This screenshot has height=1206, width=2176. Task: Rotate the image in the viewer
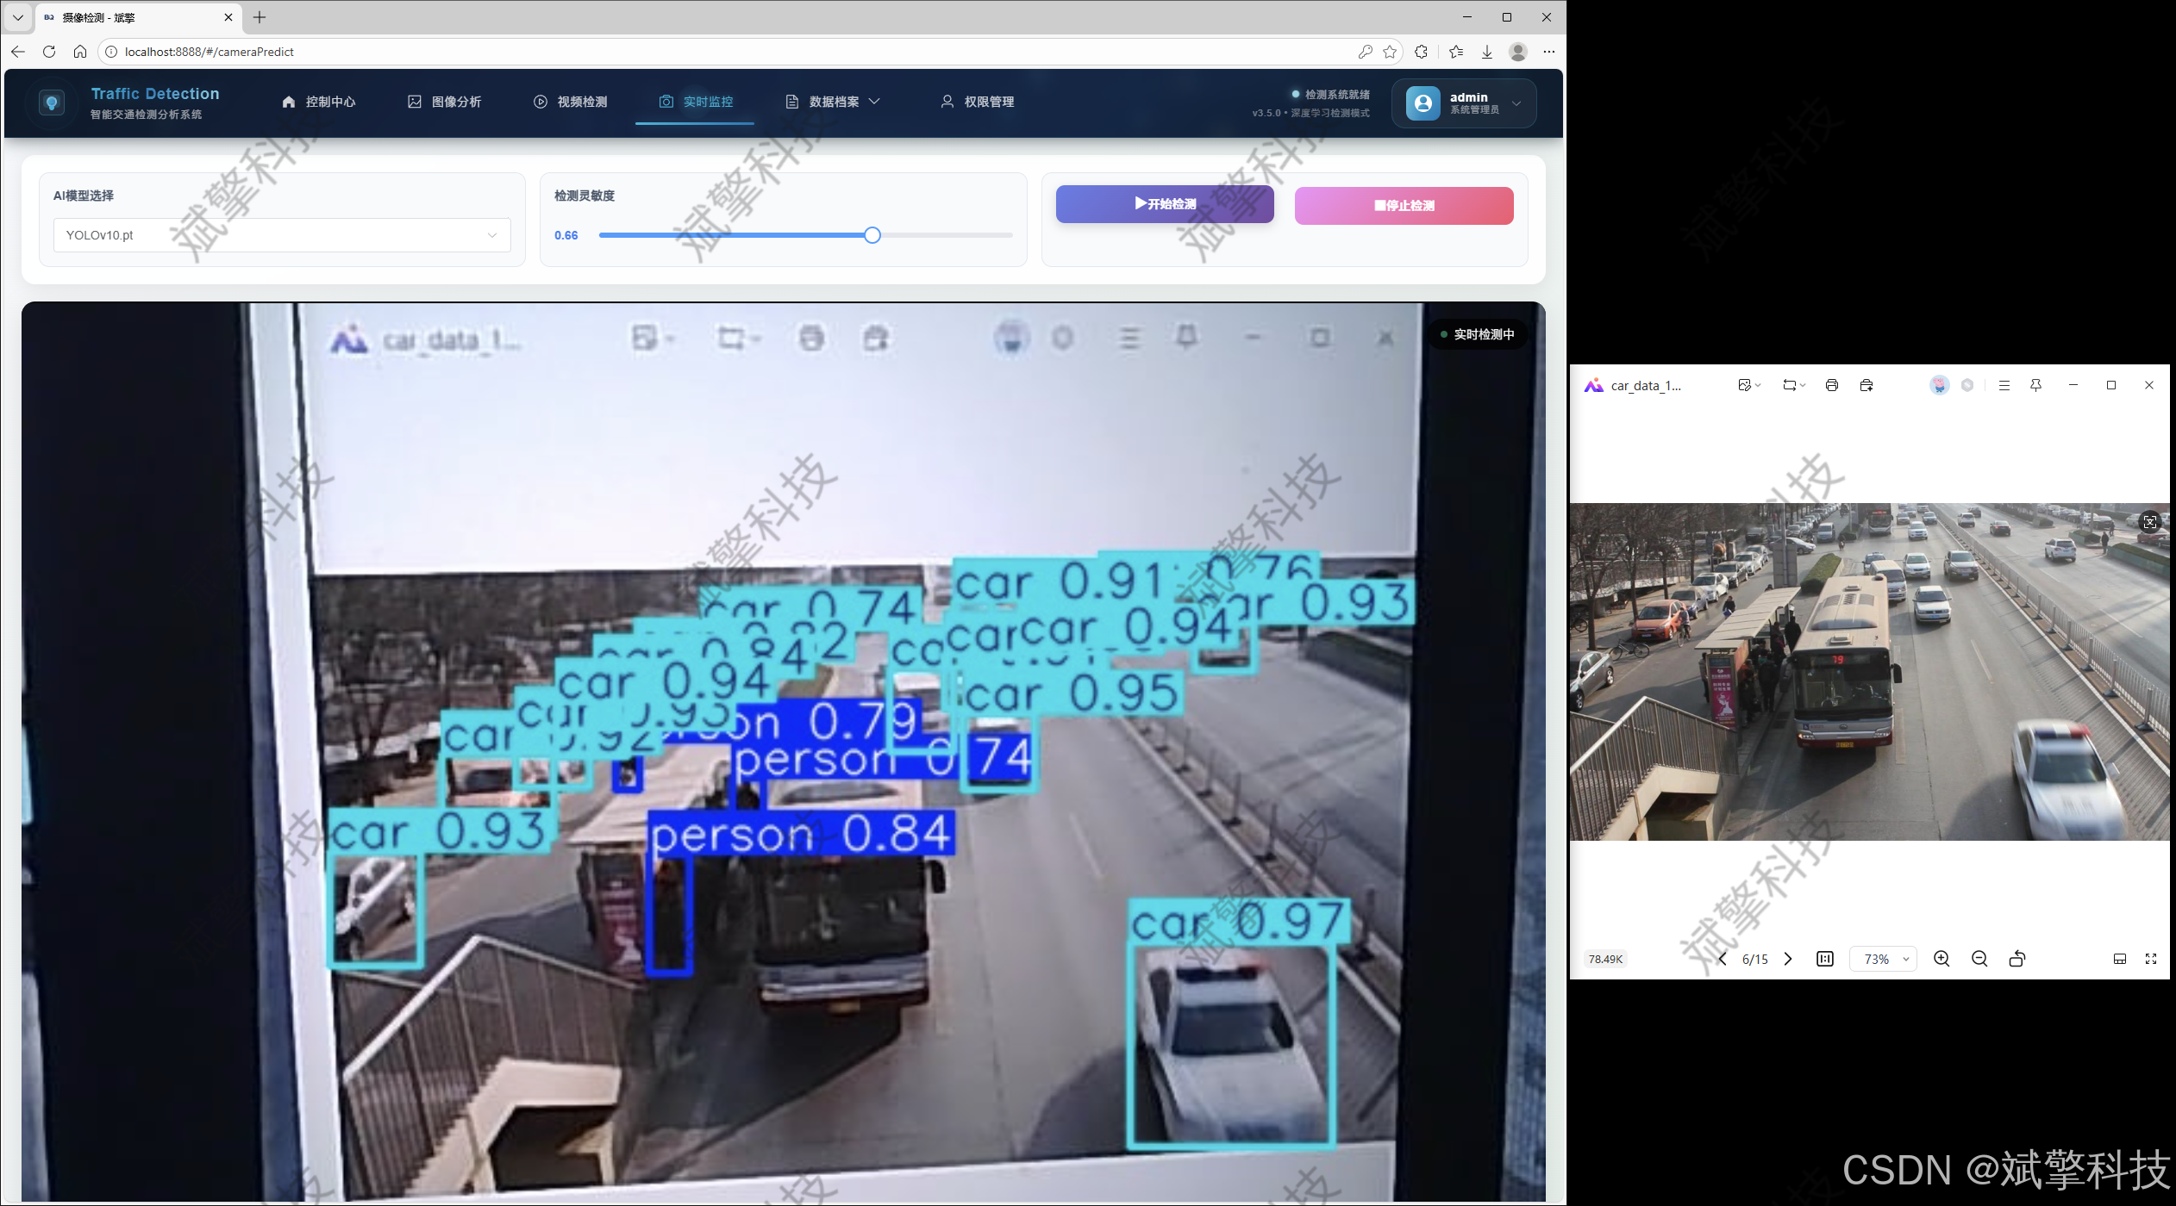pyautogui.click(x=2017, y=959)
